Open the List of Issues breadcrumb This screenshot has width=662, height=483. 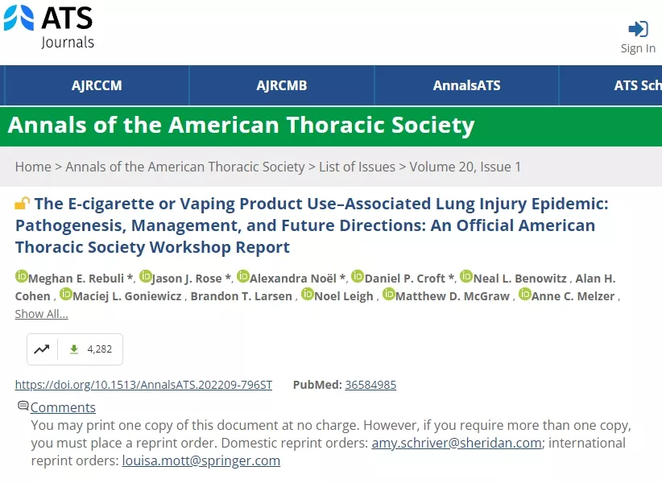pyautogui.click(x=357, y=167)
